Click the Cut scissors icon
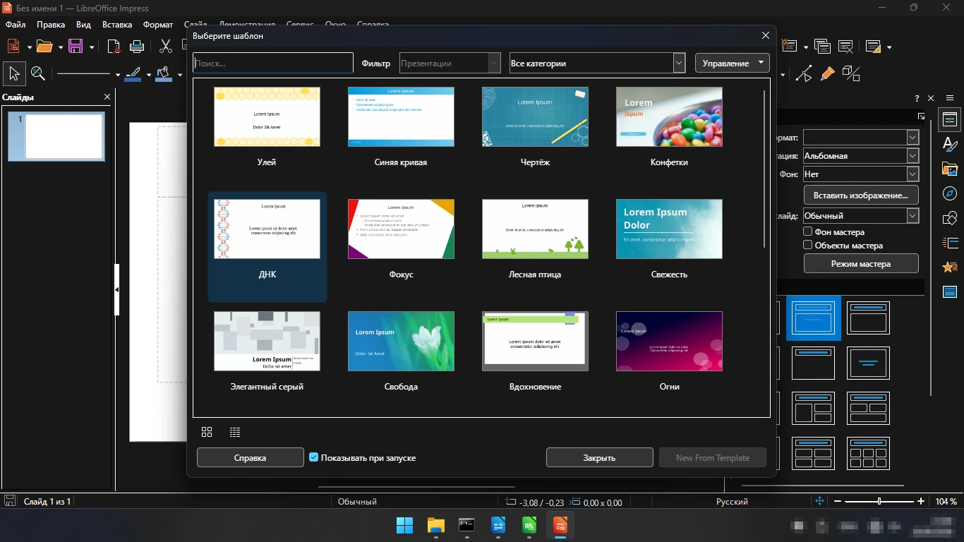The width and height of the screenshot is (964, 542). tap(166, 47)
